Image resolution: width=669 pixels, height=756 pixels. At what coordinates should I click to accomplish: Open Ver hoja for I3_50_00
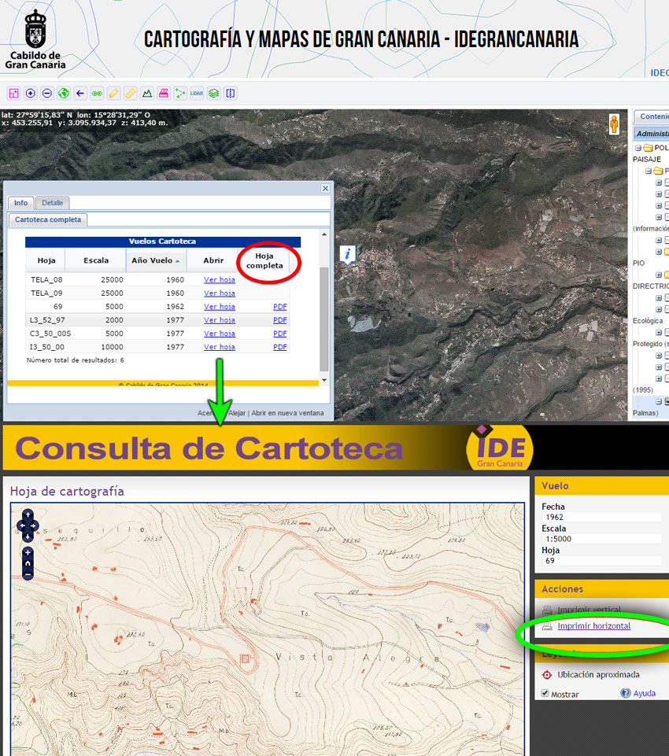click(220, 347)
